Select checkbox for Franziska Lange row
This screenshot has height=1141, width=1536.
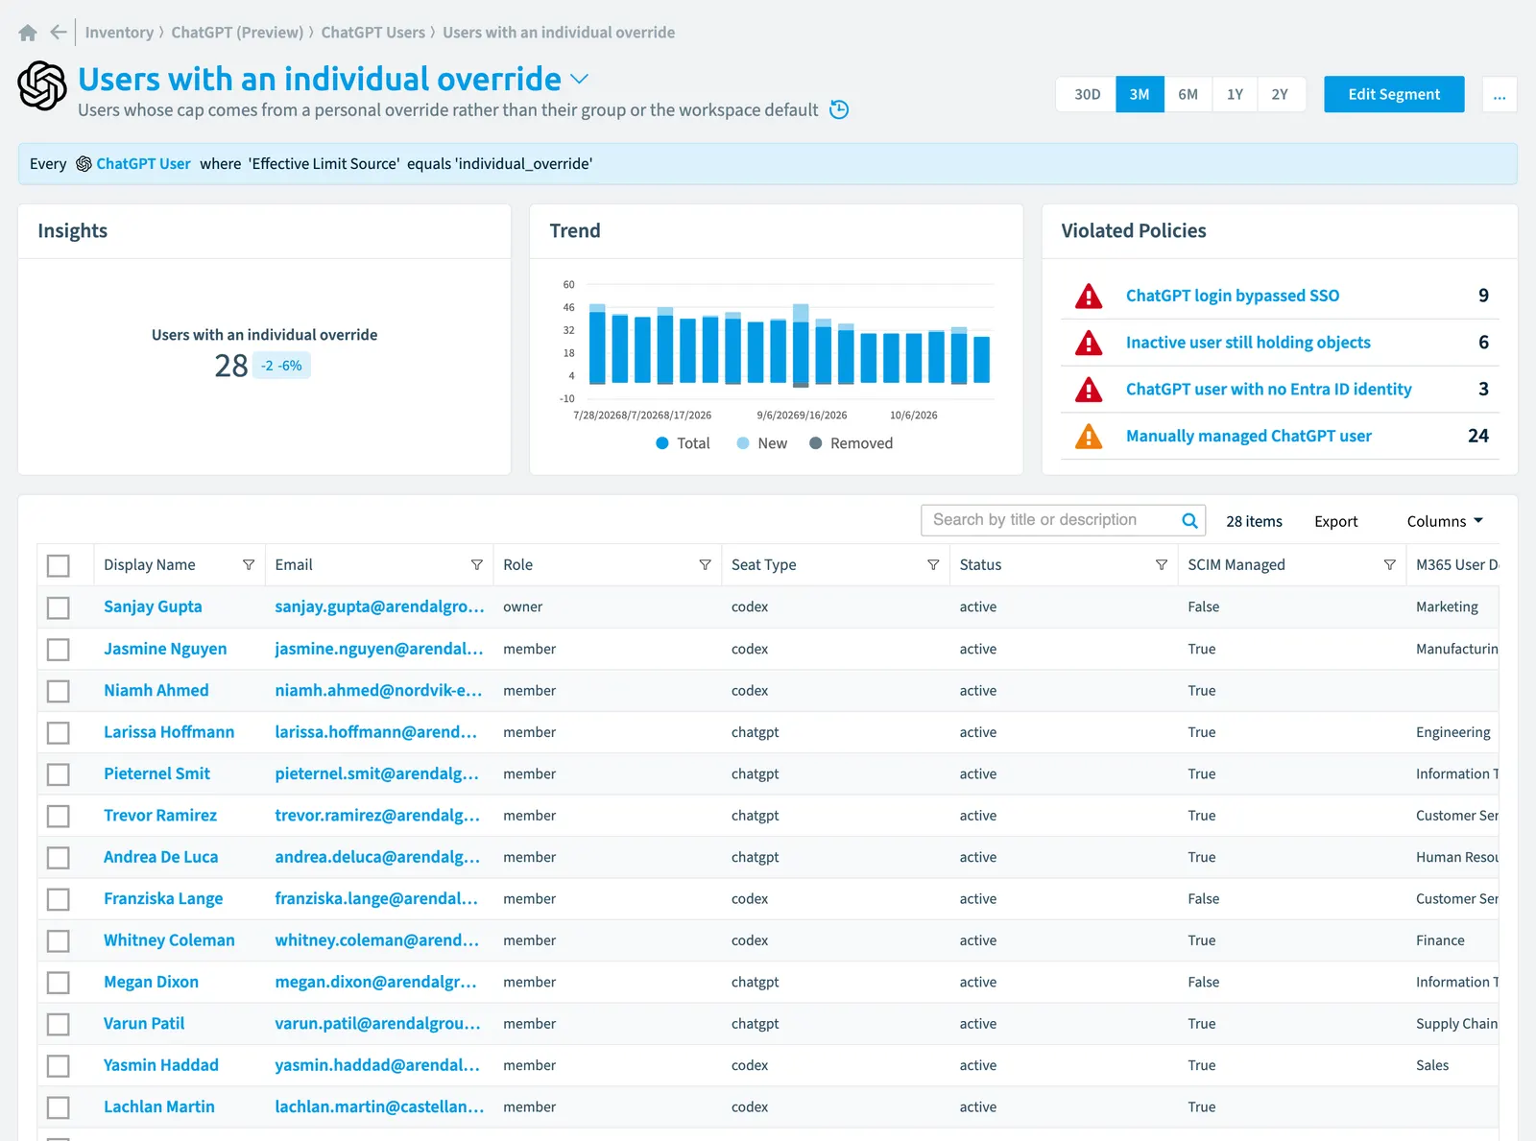coord(59,899)
